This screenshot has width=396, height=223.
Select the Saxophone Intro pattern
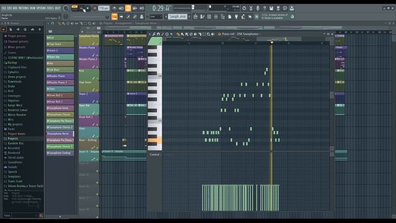[x=60, y=108]
